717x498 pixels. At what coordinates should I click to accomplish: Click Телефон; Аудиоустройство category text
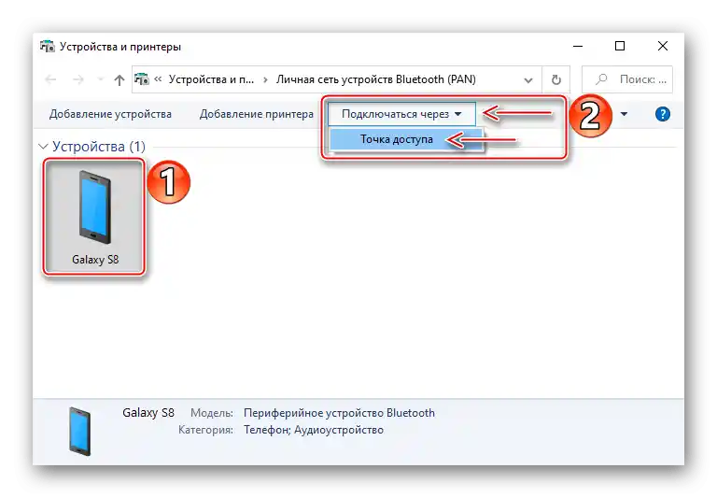coord(314,430)
